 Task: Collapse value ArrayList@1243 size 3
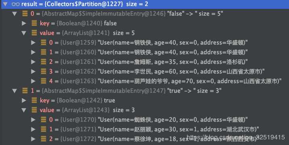click(x=24, y=110)
